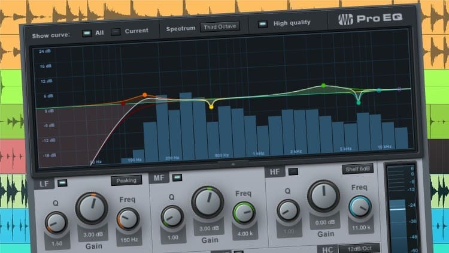Click the purple node at the curve's right end
449x253 pixels.
pos(400,89)
